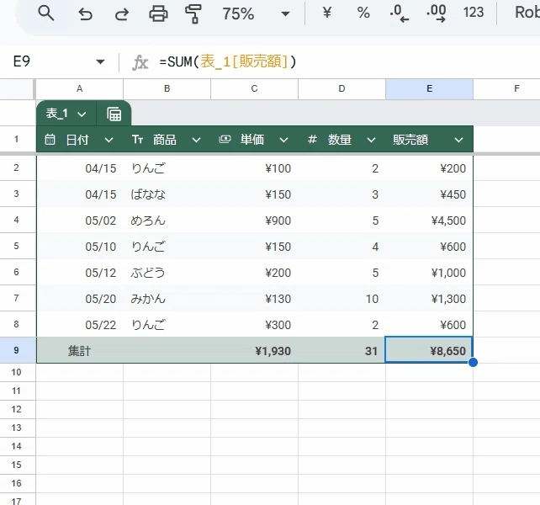Select the cell with ¥900

pos(255,221)
